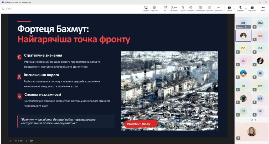Pop out the presentation with Відкріпити
This screenshot has height=144, width=269.
point(154,9)
